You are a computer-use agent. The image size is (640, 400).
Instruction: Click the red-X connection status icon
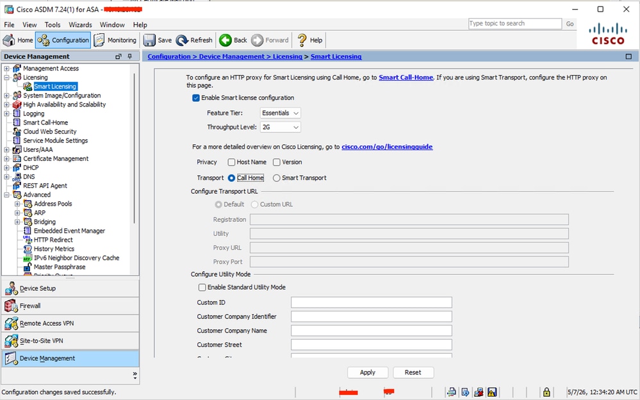point(479,392)
